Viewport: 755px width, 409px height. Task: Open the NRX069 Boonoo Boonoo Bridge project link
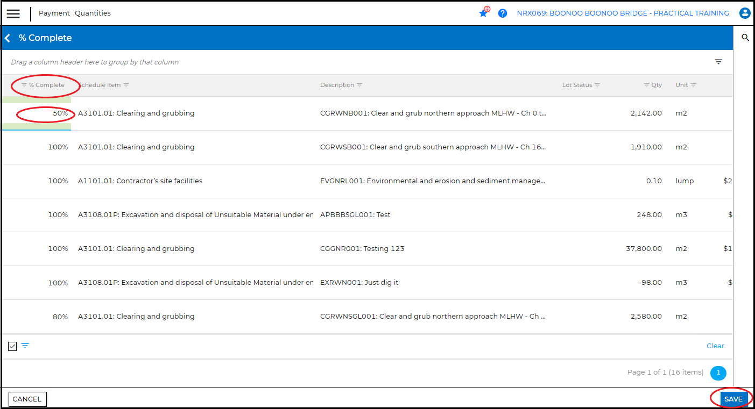pos(623,13)
